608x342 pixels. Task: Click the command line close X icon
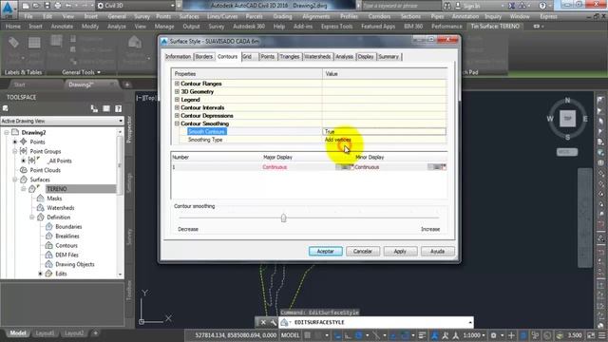pyautogui.click(x=263, y=322)
